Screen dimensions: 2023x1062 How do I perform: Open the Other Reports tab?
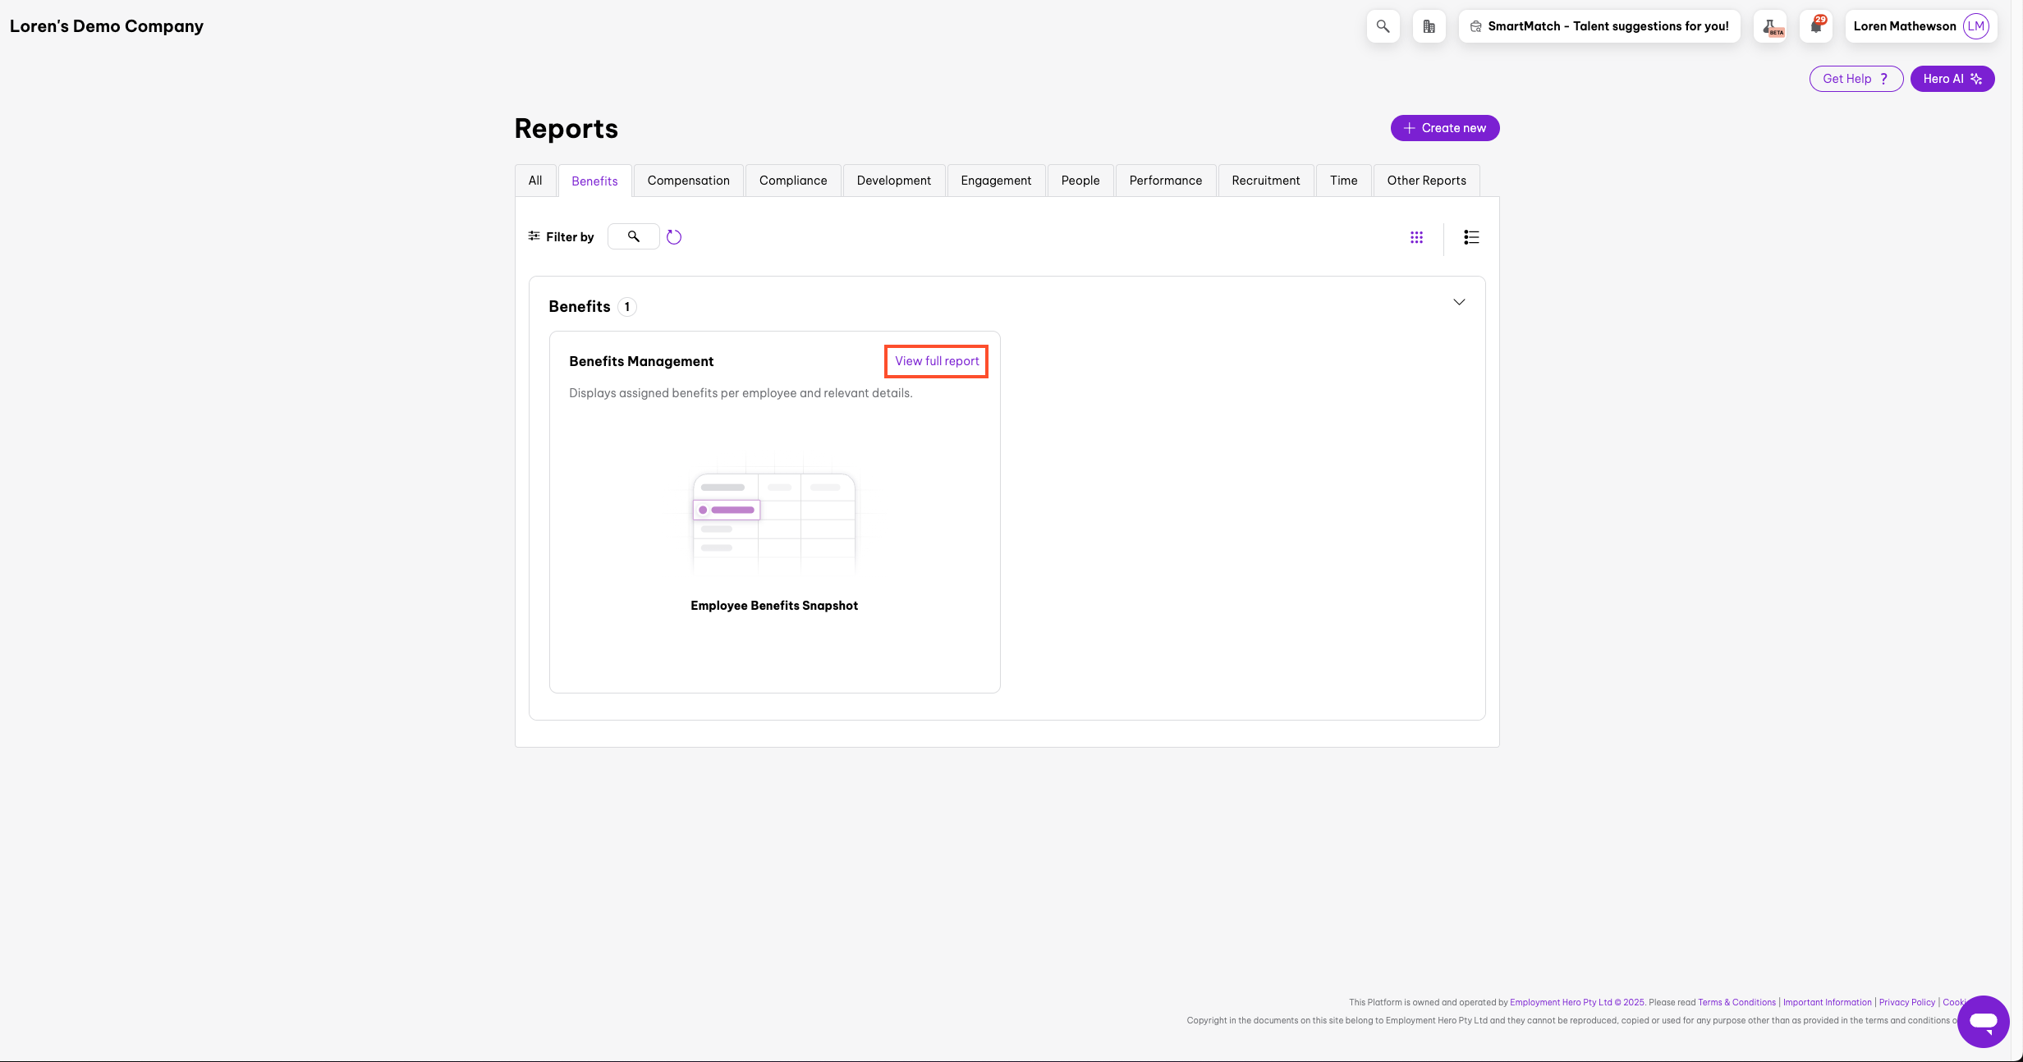pos(1426,181)
